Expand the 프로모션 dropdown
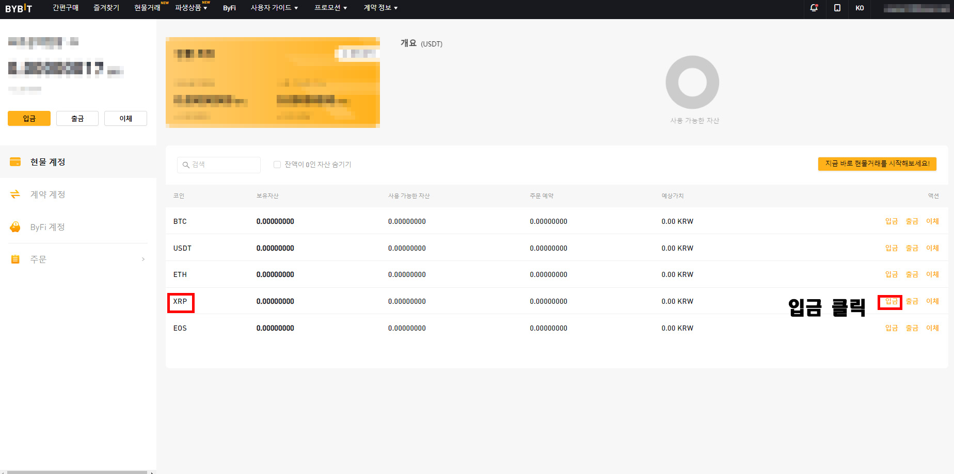The height and width of the screenshot is (474, 954). pyautogui.click(x=330, y=8)
